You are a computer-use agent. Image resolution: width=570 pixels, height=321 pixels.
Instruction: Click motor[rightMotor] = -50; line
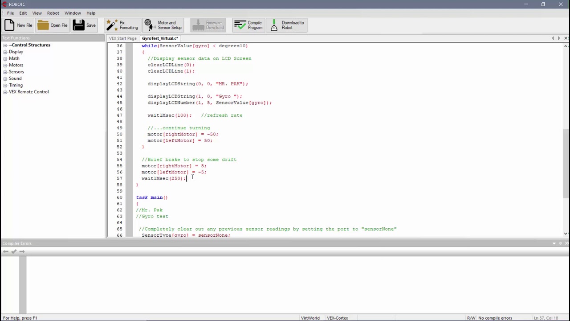click(x=183, y=134)
